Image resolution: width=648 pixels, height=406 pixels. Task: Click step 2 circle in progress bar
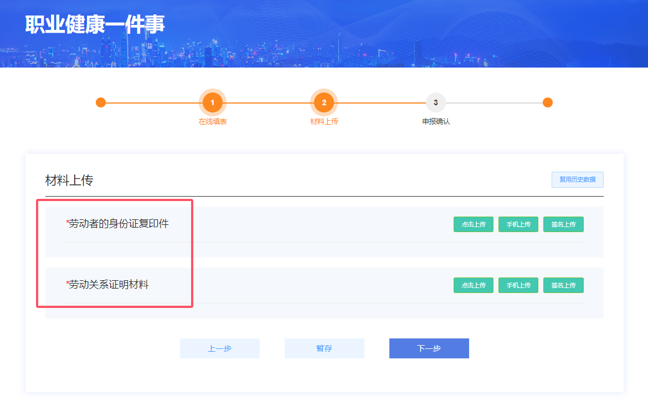(x=324, y=102)
